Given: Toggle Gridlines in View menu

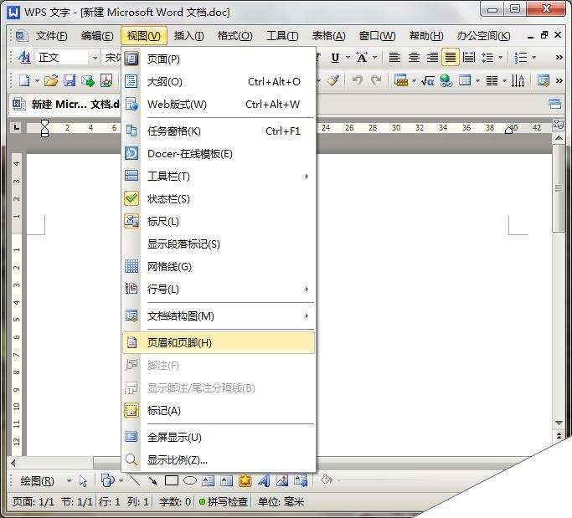Looking at the screenshot, I should point(219,266).
